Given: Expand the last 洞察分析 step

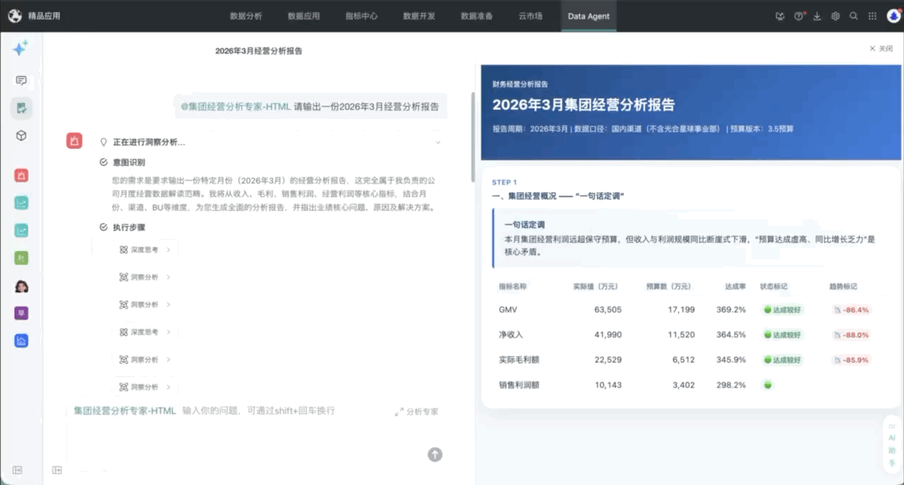Looking at the screenshot, I should tap(145, 387).
